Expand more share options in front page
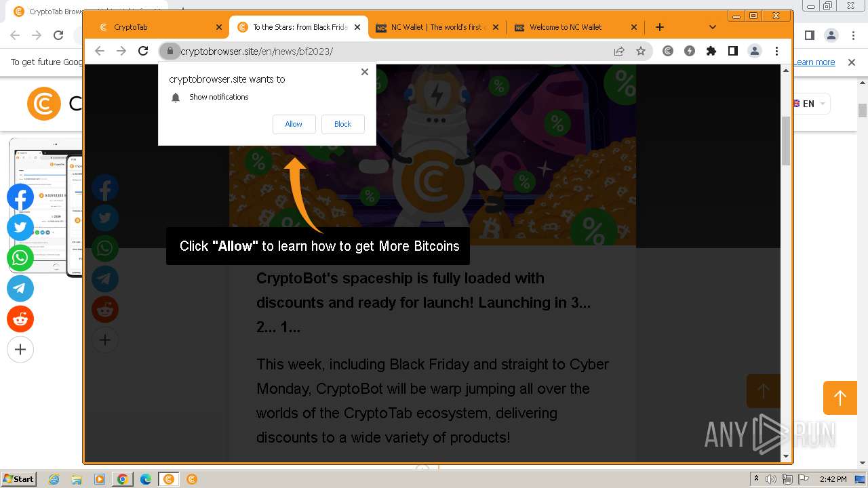The width and height of the screenshot is (868, 488). pyautogui.click(x=105, y=340)
